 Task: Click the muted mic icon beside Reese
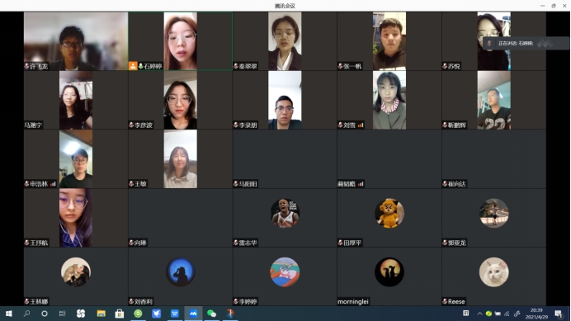tap(445, 301)
